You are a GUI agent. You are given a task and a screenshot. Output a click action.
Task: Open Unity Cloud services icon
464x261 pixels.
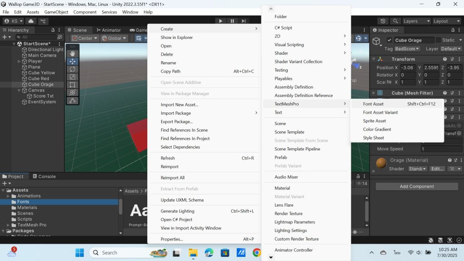31,21
